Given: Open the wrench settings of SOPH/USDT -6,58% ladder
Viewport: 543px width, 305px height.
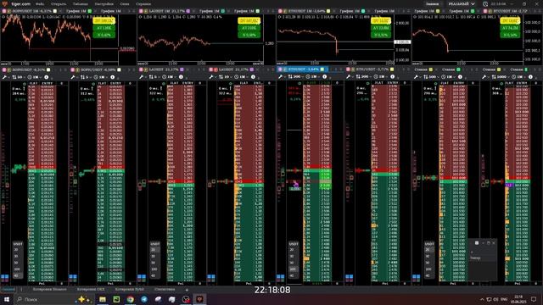Looking at the screenshot, I should tap(73, 77).
